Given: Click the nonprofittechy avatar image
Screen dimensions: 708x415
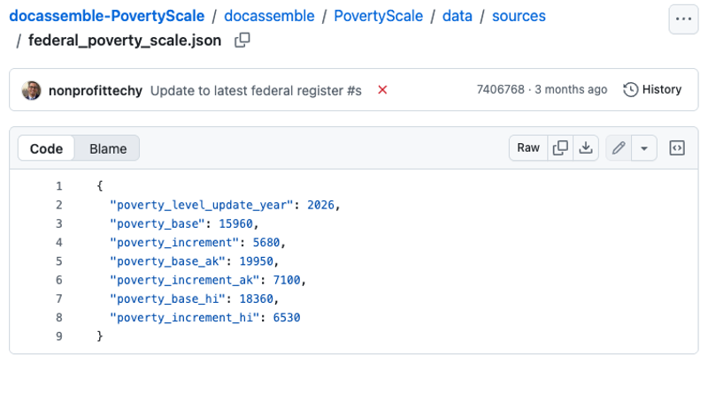Looking at the screenshot, I should pos(32,90).
